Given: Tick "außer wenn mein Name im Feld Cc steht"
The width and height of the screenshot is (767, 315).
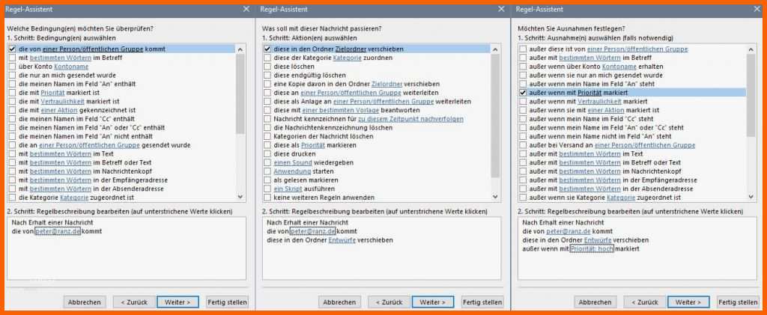Looking at the screenshot, I should tap(523, 119).
